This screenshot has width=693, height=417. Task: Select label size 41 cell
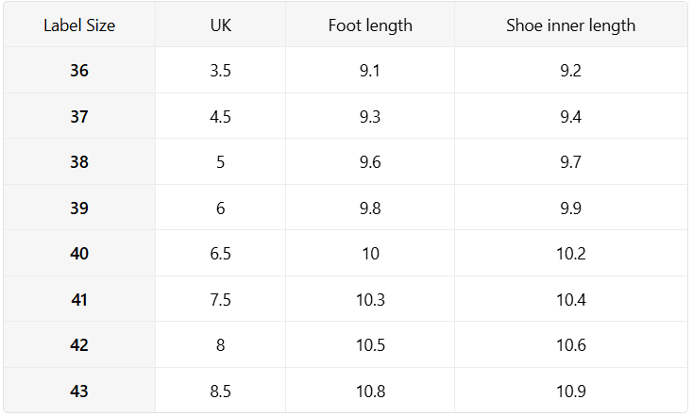(79, 300)
